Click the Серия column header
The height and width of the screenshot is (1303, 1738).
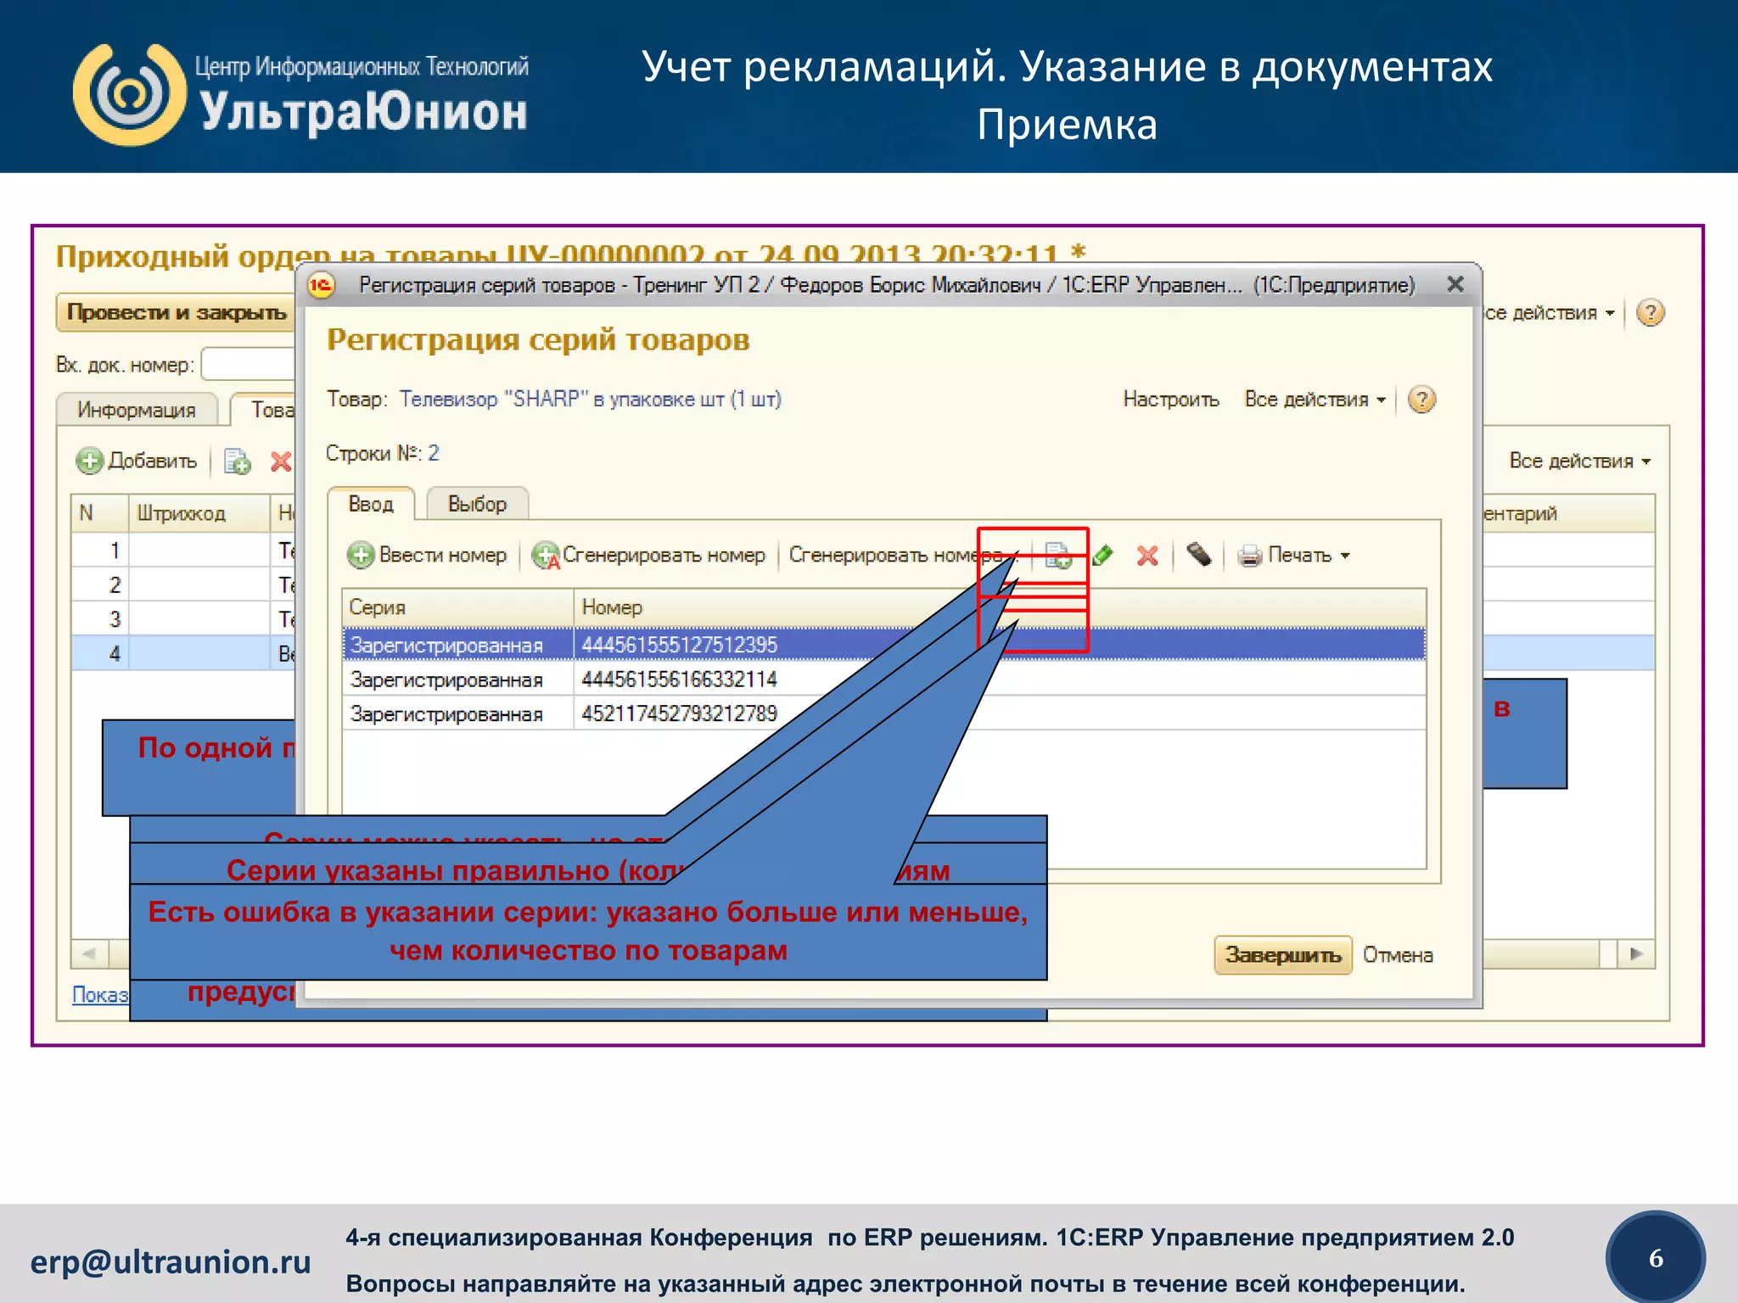(x=458, y=607)
